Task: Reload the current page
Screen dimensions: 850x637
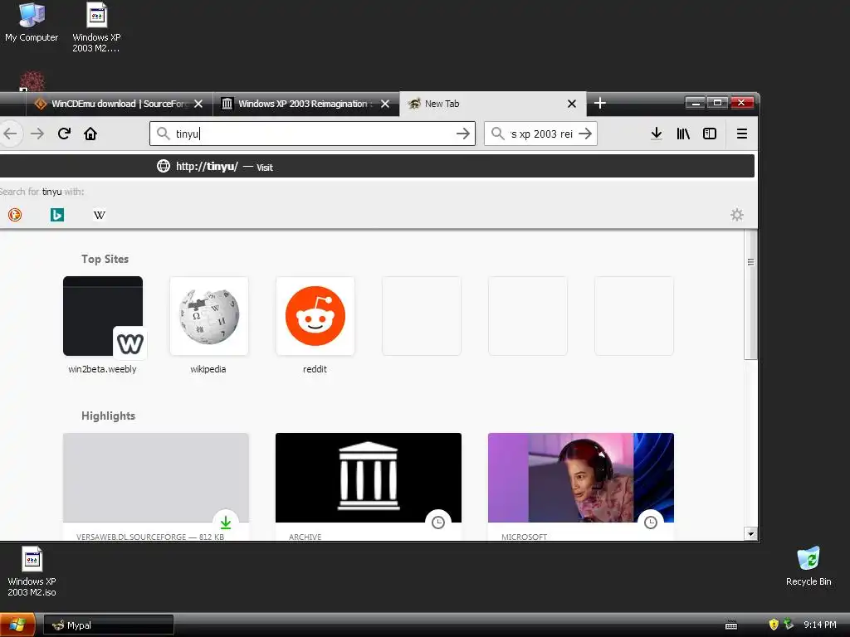Action: coord(64,134)
